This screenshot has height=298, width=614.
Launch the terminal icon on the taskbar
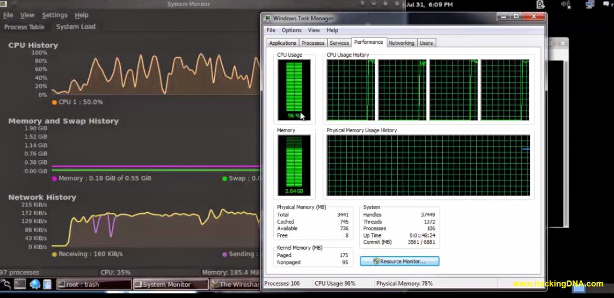tap(20, 284)
